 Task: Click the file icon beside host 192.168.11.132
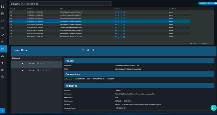click(49, 70)
